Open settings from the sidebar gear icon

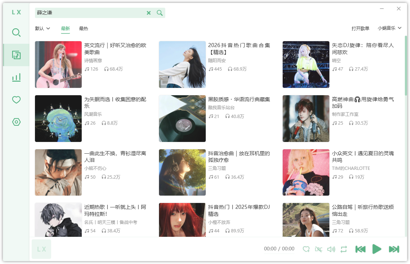[16, 122]
